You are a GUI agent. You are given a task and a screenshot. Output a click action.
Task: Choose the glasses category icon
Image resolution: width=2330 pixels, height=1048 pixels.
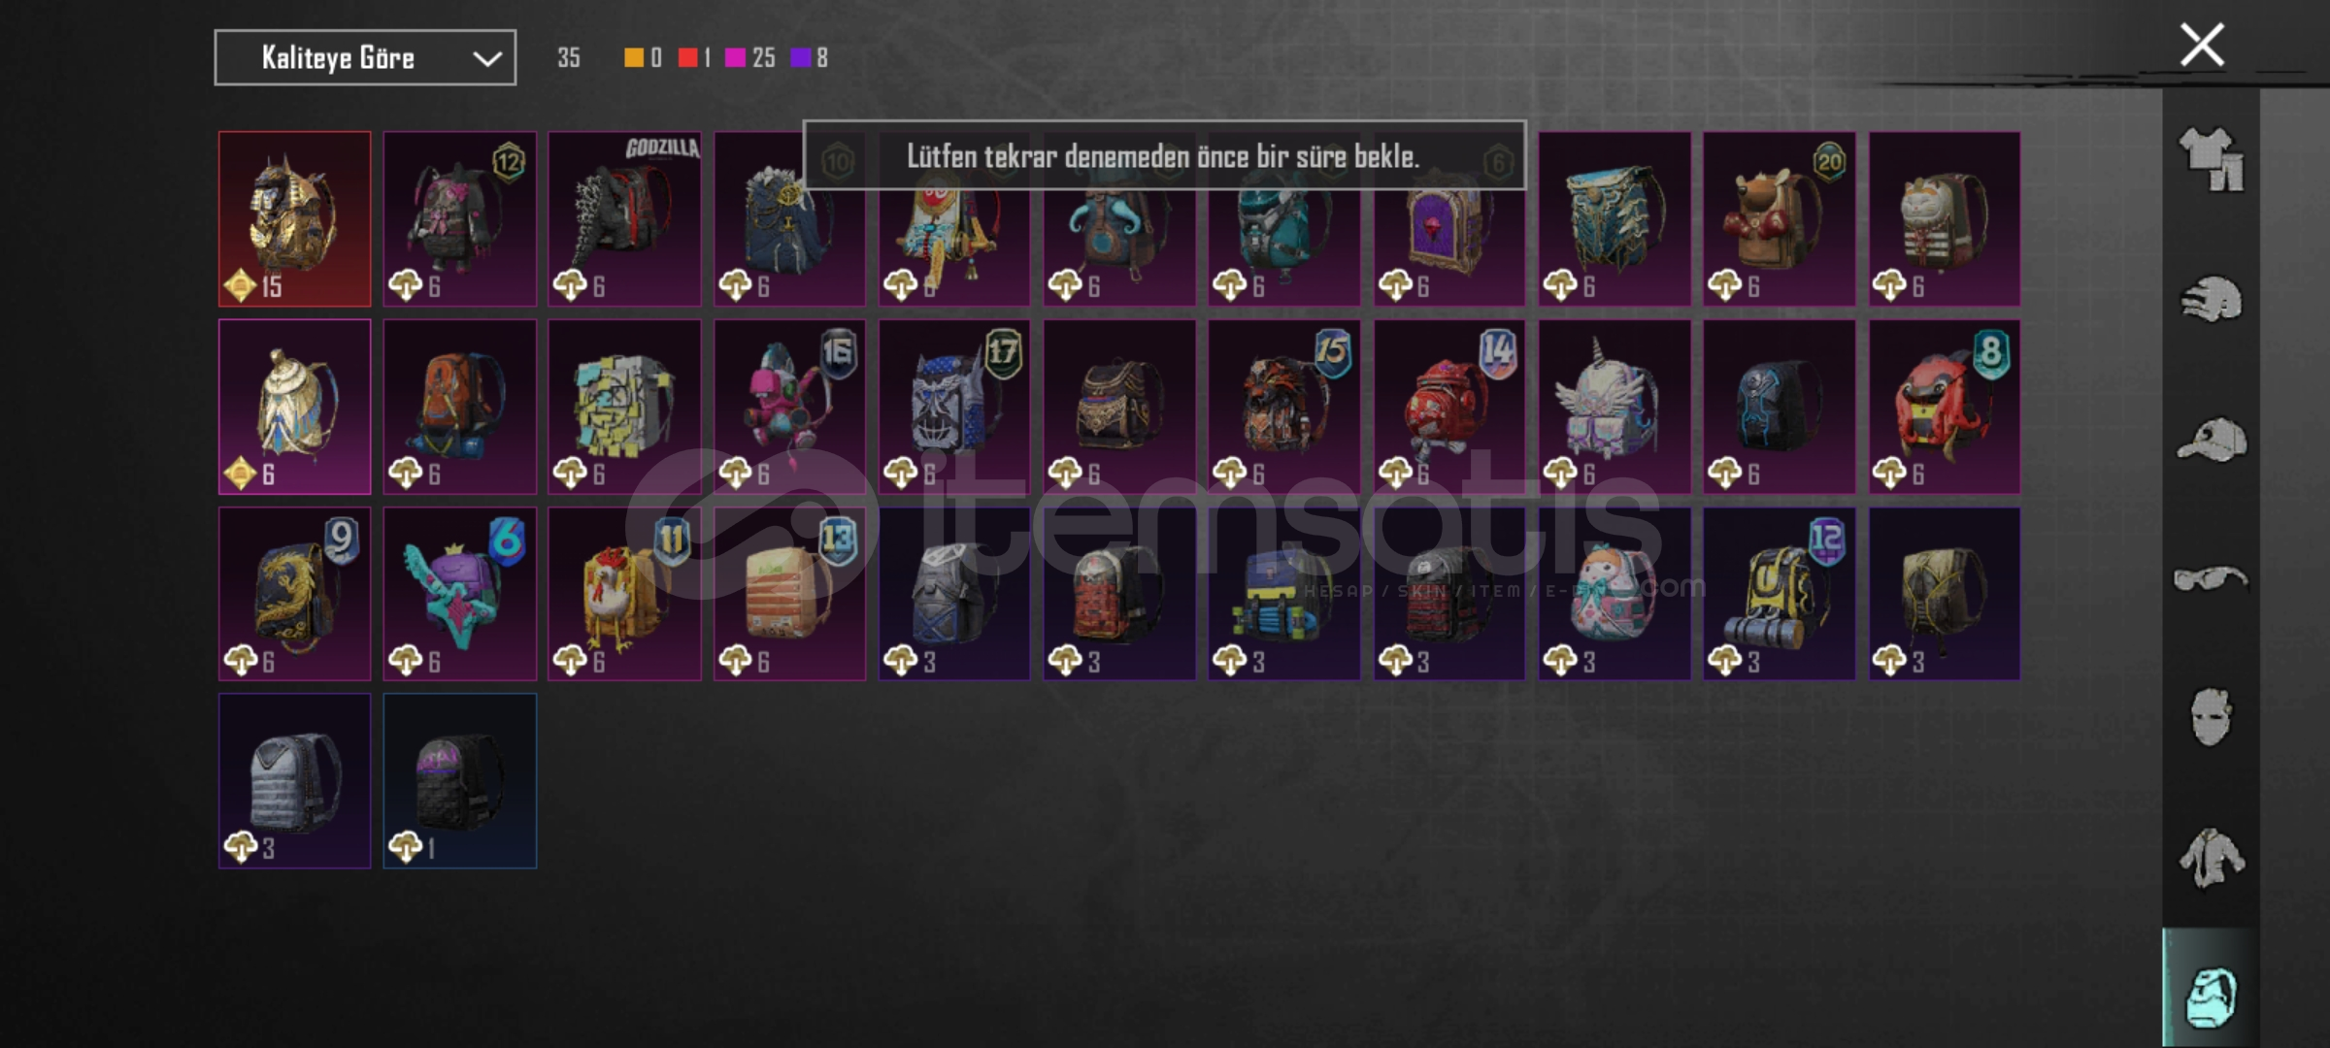pyautogui.click(x=2211, y=578)
